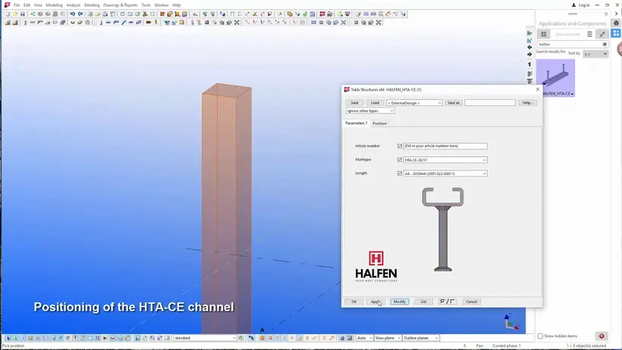Click the Get button

pos(423,302)
